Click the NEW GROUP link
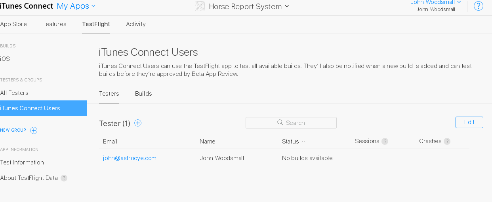The image size is (492, 202). tap(13, 130)
